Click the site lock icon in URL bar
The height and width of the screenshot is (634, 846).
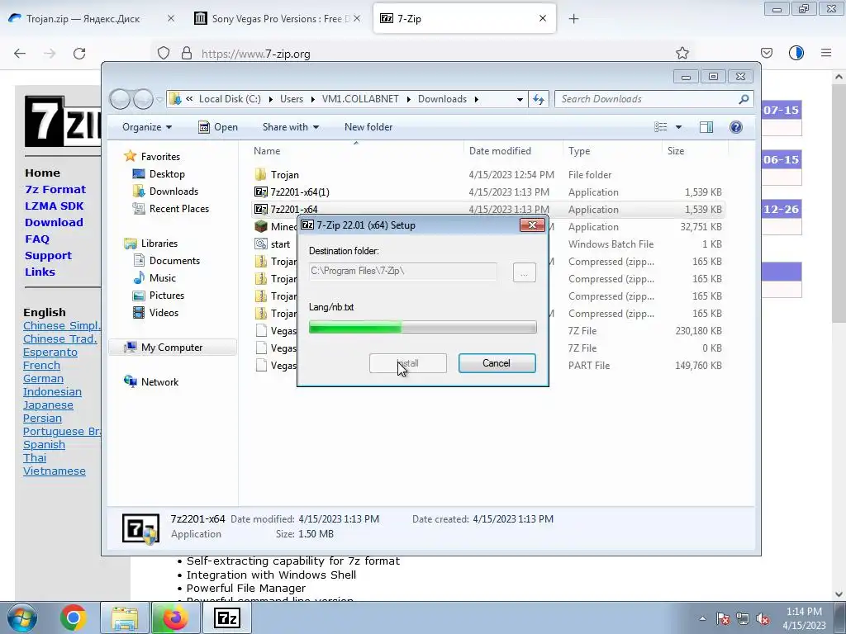[187, 53]
